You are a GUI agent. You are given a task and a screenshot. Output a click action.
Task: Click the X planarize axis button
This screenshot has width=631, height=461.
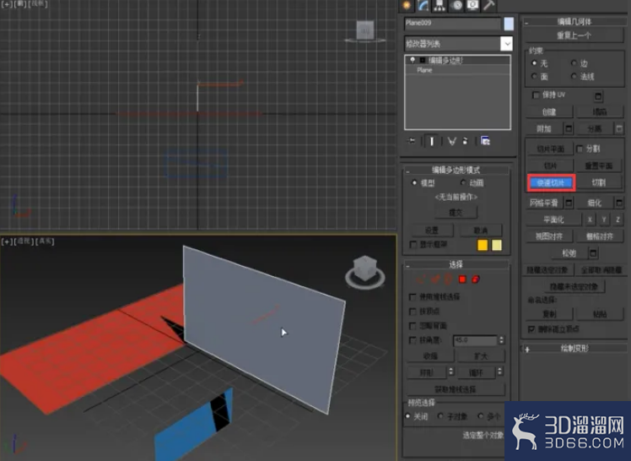pos(590,220)
